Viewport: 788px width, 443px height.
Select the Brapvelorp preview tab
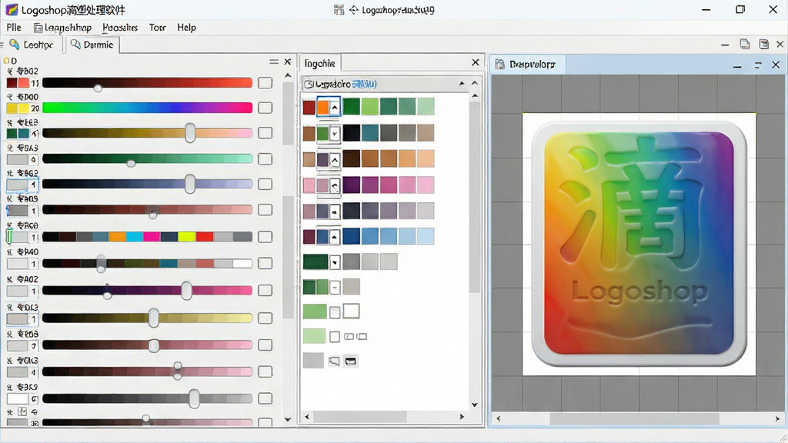(x=526, y=65)
